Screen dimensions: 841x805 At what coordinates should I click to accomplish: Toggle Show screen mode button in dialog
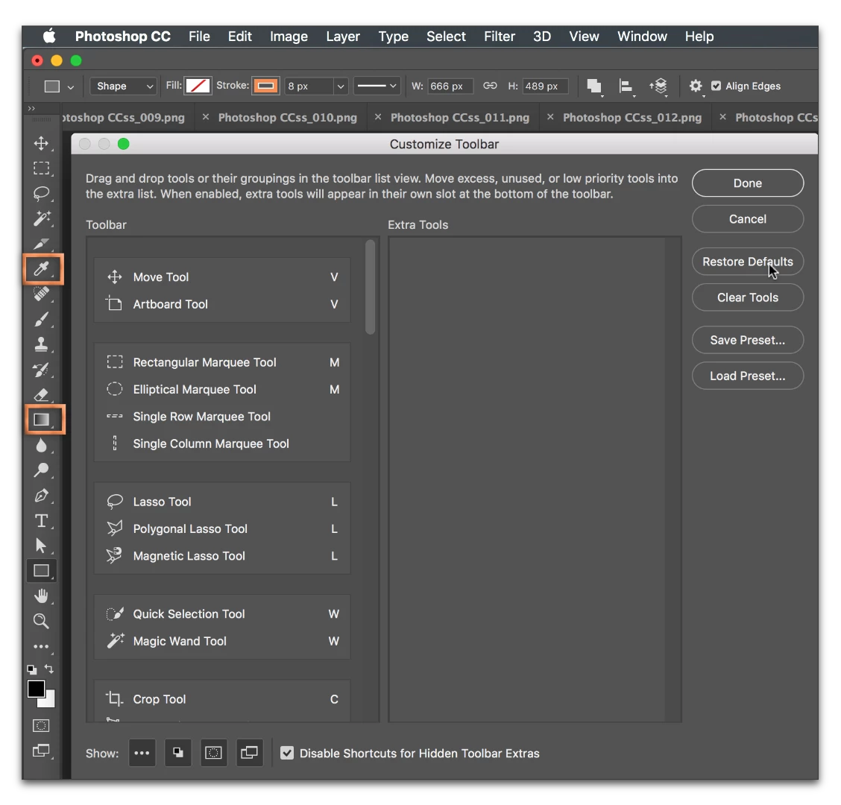[250, 753]
